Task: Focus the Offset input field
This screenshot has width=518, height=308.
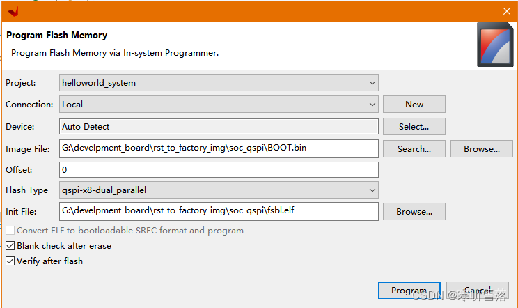Action: coord(219,169)
